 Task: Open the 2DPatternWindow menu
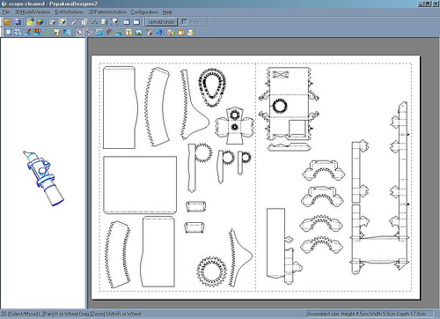pos(107,12)
